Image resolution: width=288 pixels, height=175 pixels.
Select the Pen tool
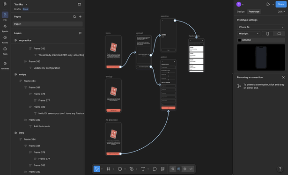[131, 169]
